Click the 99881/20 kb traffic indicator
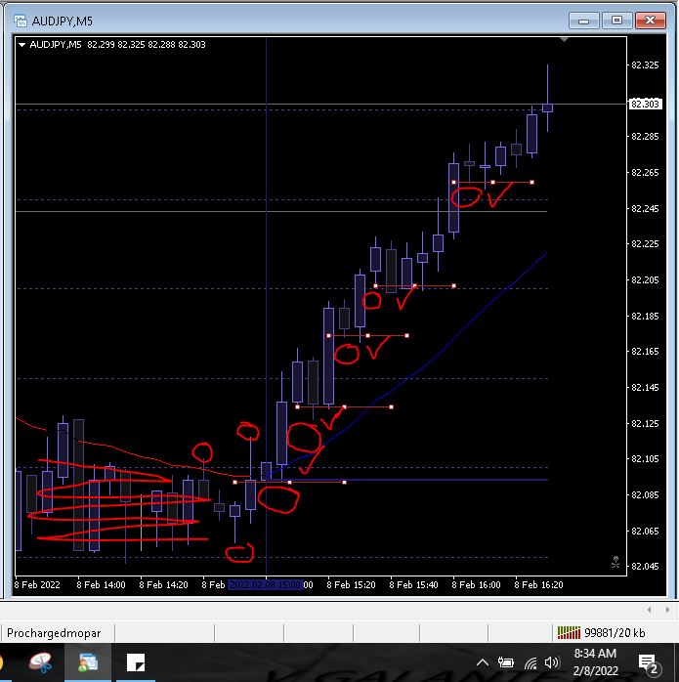 tap(615, 633)
